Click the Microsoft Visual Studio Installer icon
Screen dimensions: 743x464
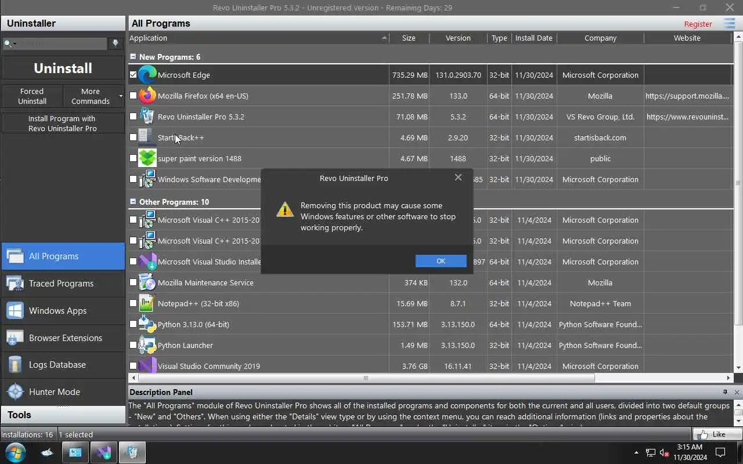click(x=147, y=262)
